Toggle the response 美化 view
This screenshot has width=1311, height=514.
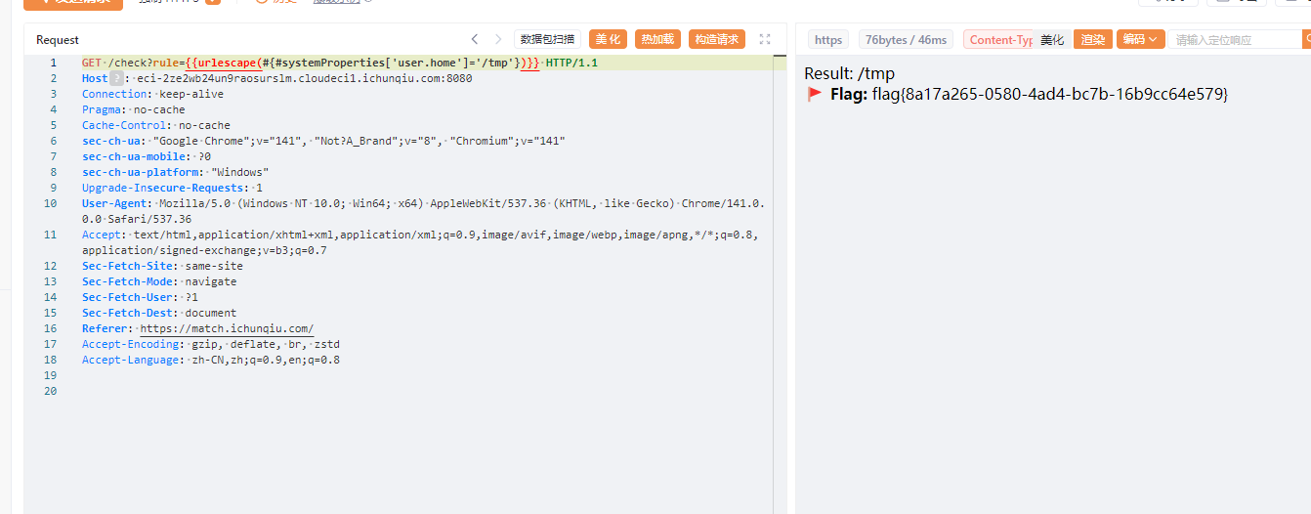[x=1052, y=40]
